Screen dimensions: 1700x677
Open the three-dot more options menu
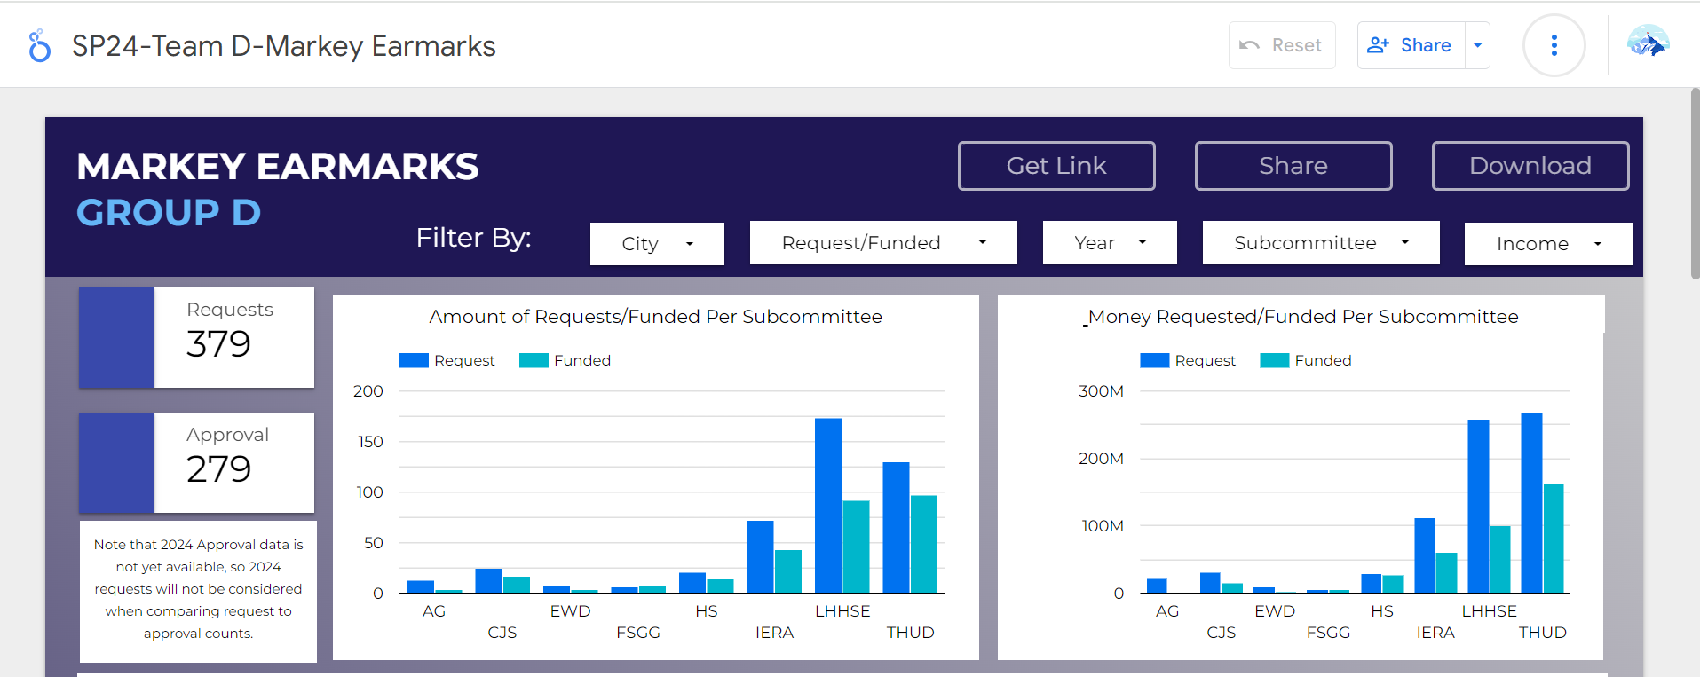(x=1554, y=45)
